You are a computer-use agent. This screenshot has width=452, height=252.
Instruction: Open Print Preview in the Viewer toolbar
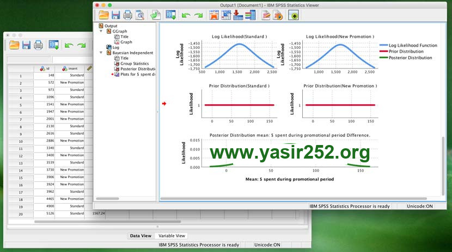click(x=140, y=15)
